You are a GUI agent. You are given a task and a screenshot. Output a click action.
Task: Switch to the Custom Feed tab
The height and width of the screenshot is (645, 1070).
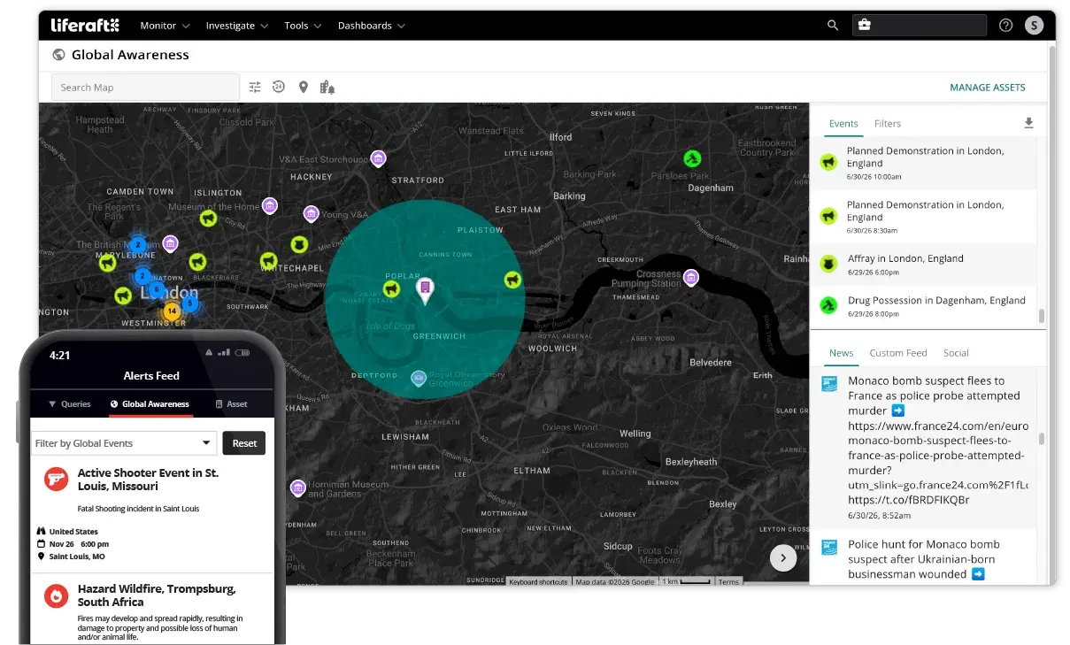[x=898, y=353]
